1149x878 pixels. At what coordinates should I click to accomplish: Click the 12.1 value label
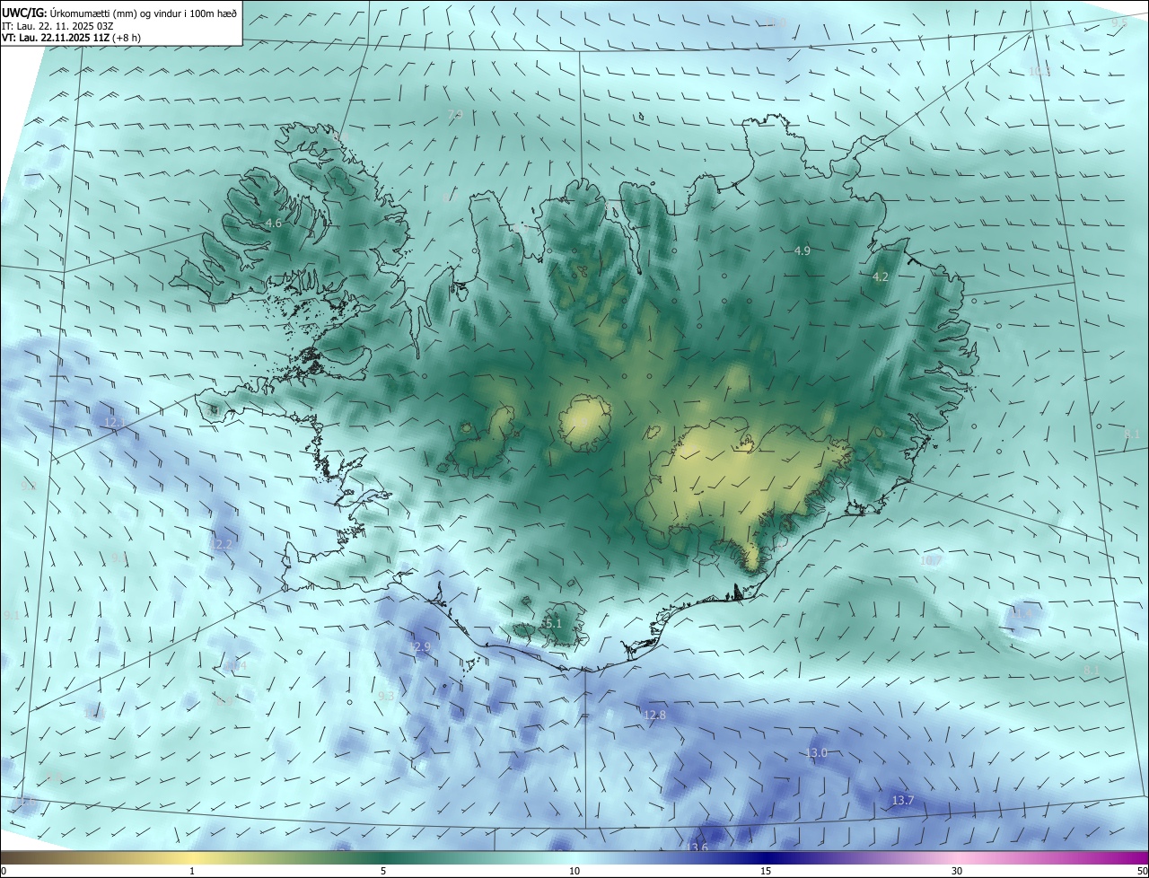[x=116, y=422]
